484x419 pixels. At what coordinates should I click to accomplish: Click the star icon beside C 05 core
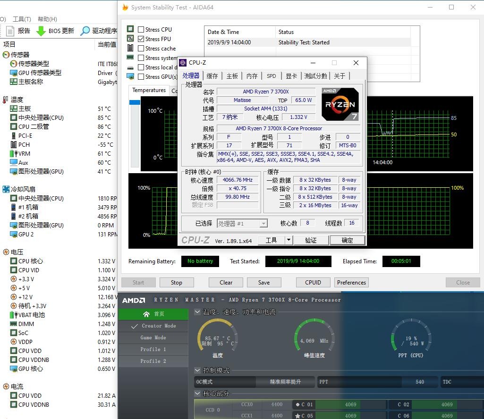[297, 416]
